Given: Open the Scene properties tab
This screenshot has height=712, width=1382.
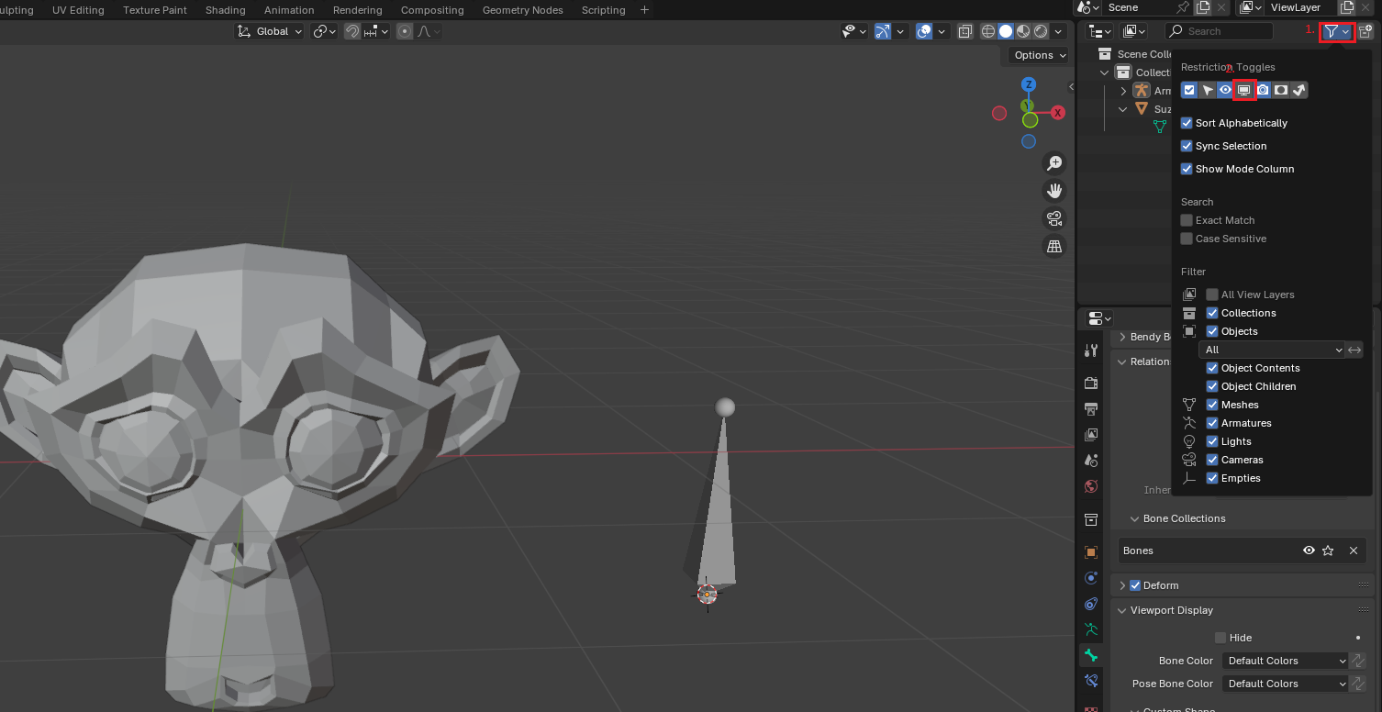Looking at the screenshot, I should click(x=1091, y=460).
